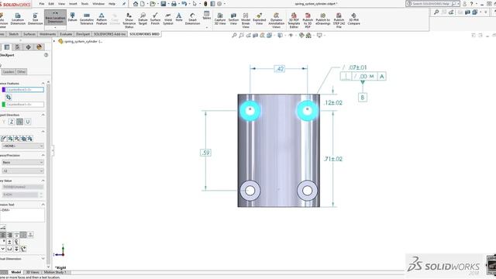
Task: Select the Pattern Feature tool
Action: point(102,19)
